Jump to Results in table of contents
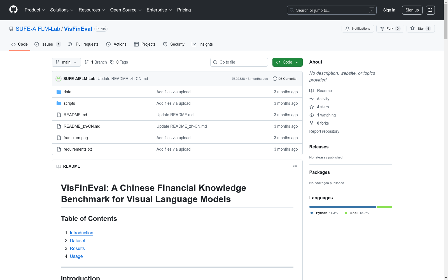The image size is (448, 280). click(x=77, y=248)
